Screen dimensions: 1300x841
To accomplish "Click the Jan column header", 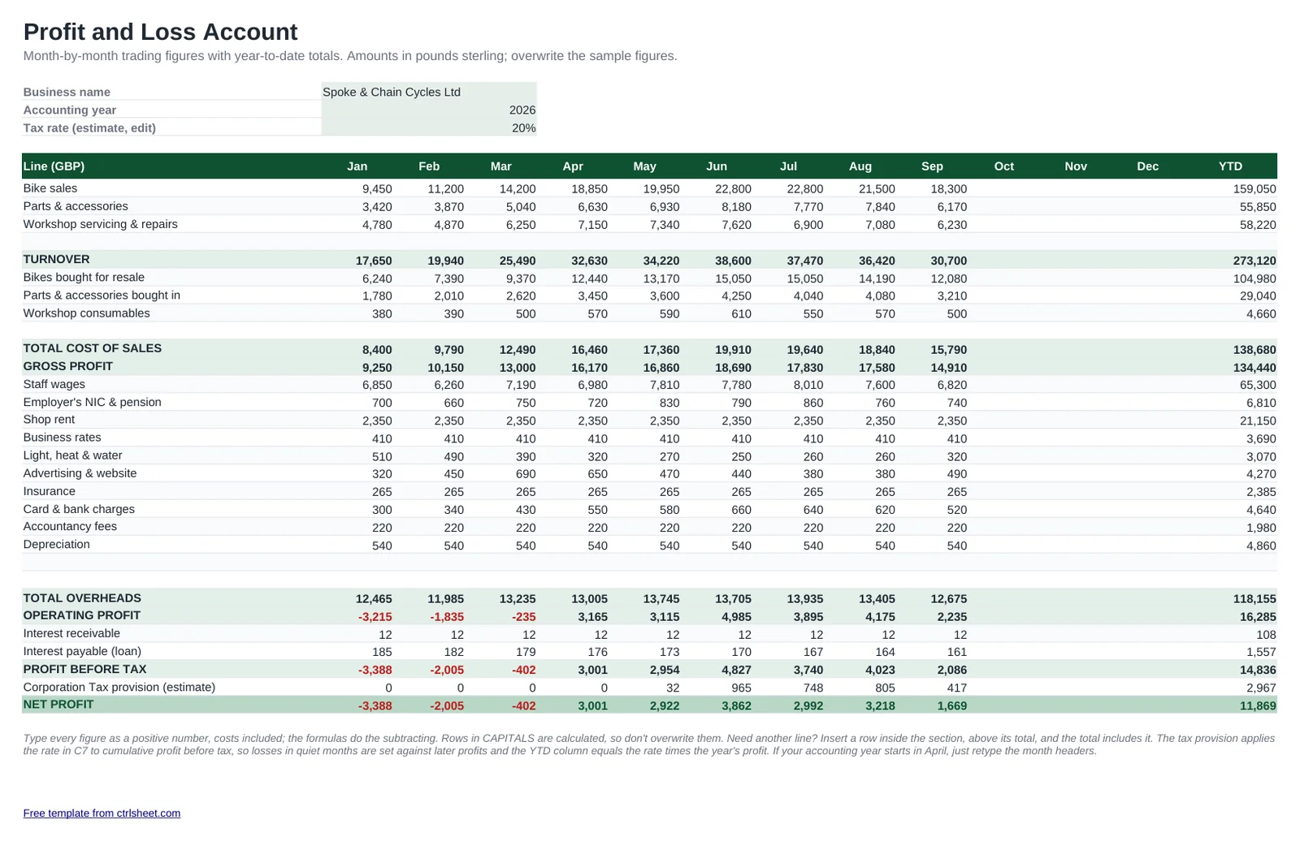I will [x=357, y=166].
